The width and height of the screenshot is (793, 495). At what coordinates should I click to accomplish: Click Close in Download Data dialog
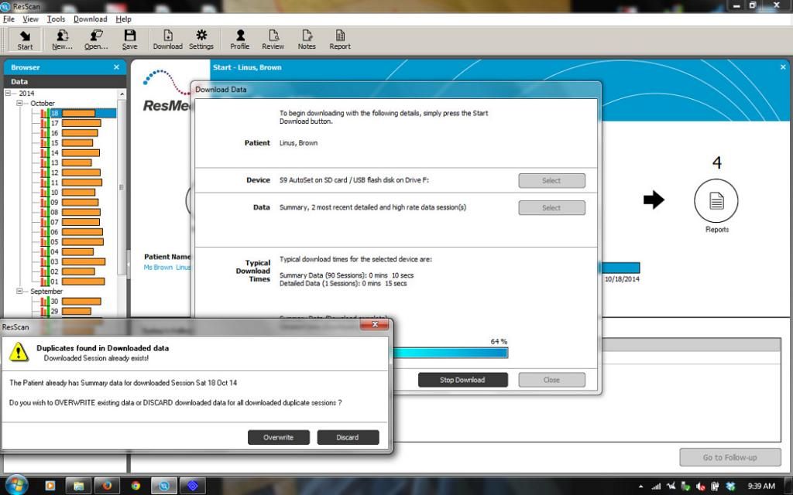coord(551,380)
